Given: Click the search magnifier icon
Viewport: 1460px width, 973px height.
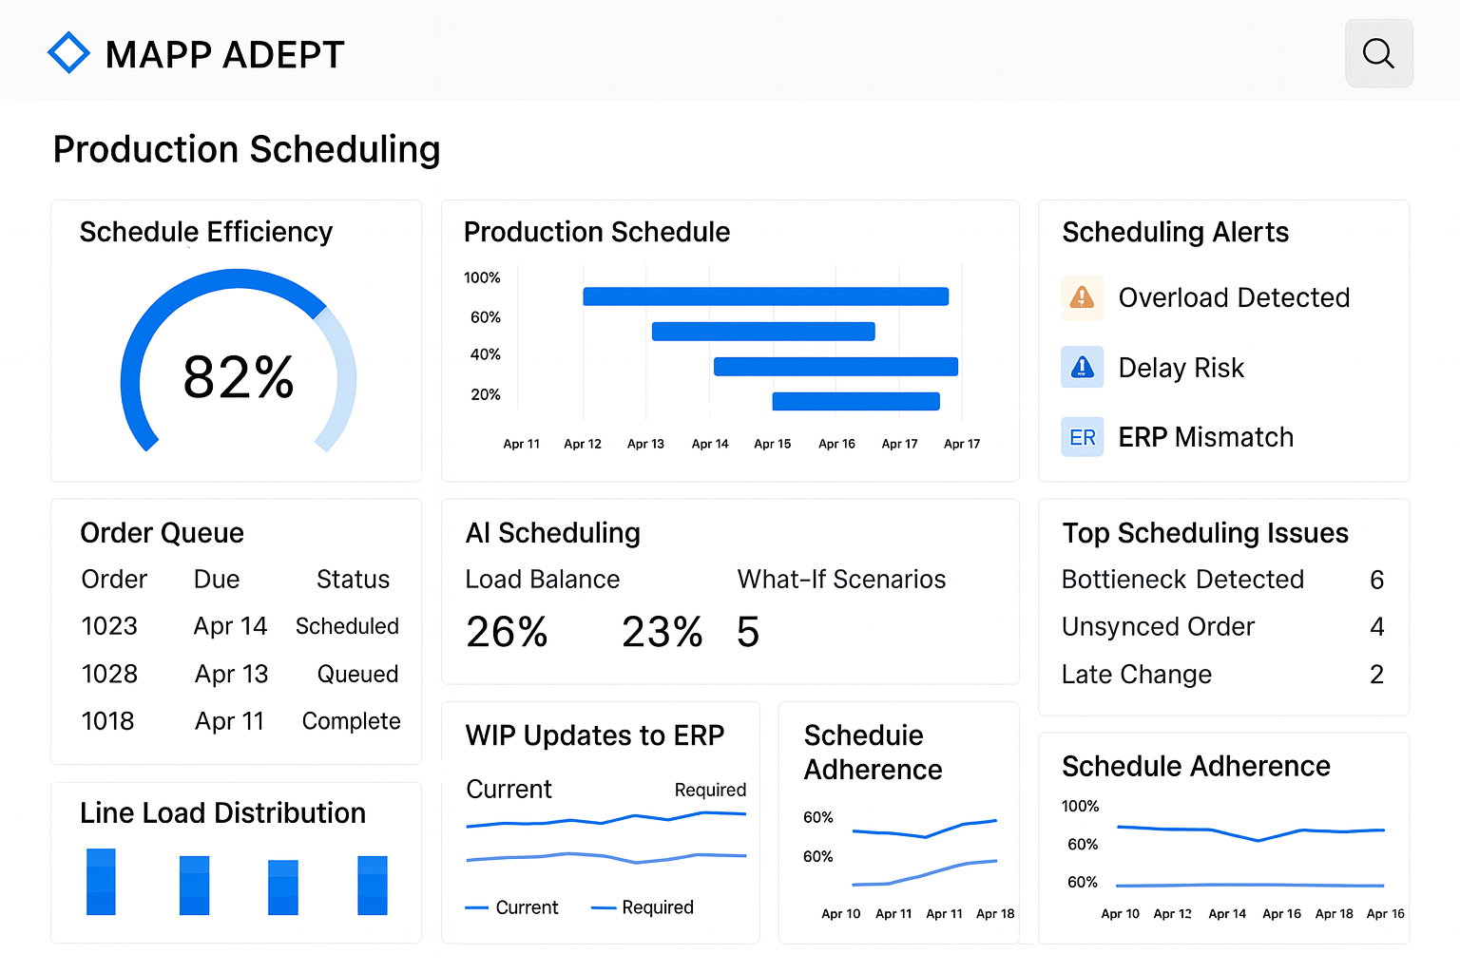Looking at the screenshot, I should tap(1378, 53).
